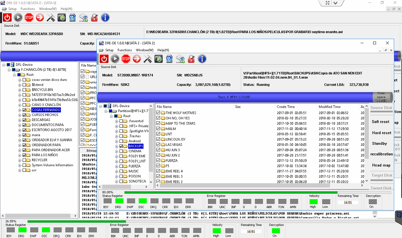402x238 pixels.
Task: Toggle the BACKUPS folder checkbox
Action: (x=121, y=146)
